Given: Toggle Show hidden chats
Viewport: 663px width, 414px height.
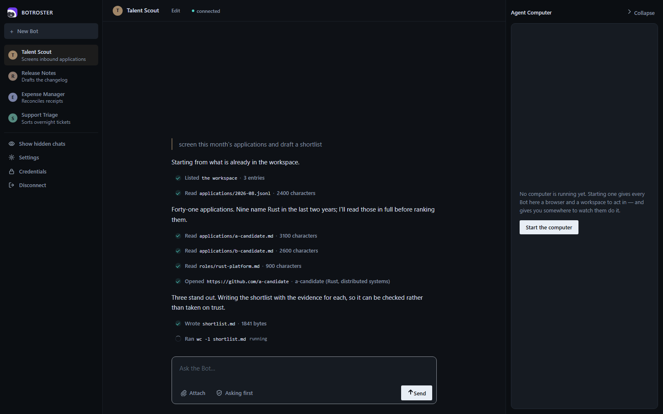Looking at the screenshot, I should click(51, 144).
